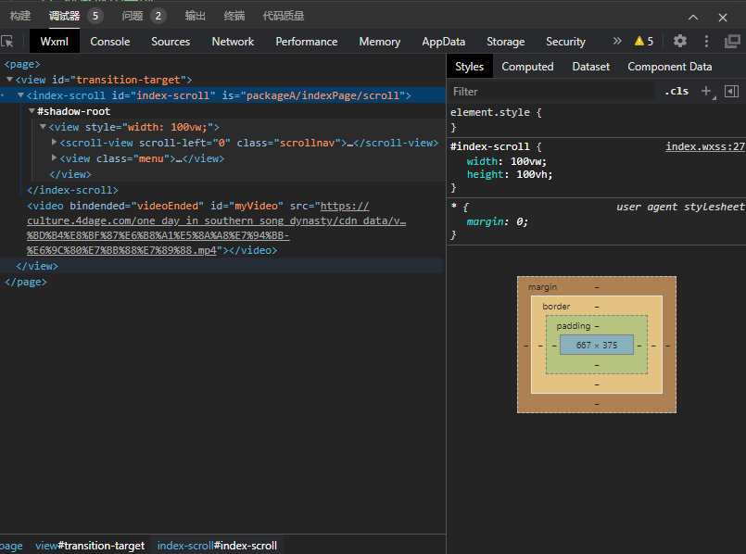Expand the view class menu node
Screen dimensions: 746x554
click(x=54, y=158)
